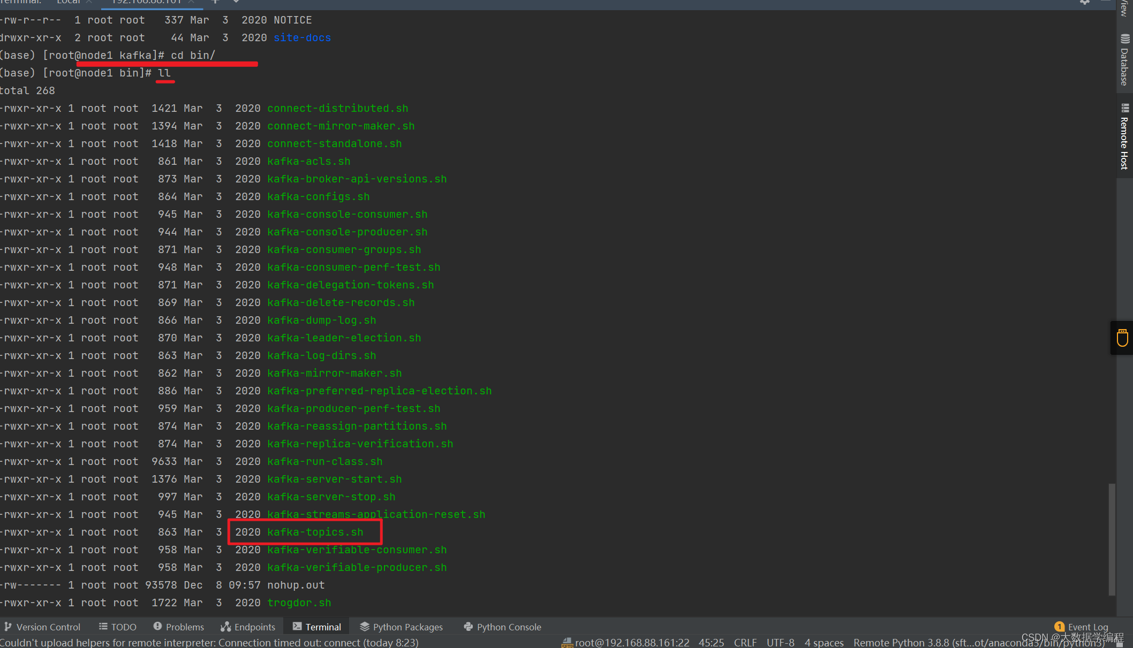Viewport: 1133px width, 648px height.
Task: Expand the terminal session dropdown arrow
Action: pyautogui.click(x=236, y=2)
